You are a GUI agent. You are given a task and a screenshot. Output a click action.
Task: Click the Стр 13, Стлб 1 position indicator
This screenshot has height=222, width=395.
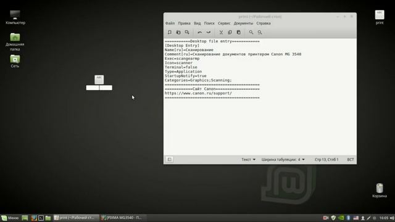pos(326,160)
